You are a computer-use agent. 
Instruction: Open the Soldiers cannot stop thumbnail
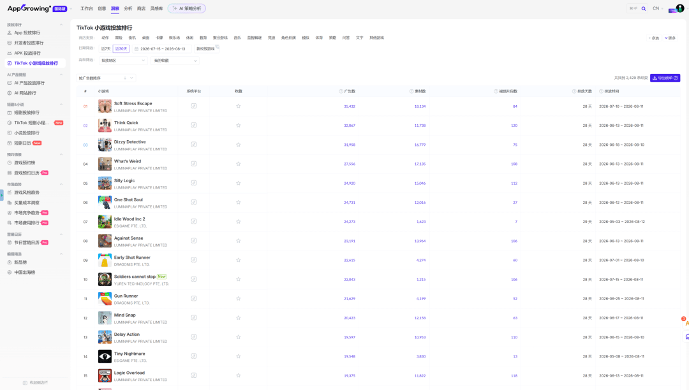click(105, 280)
